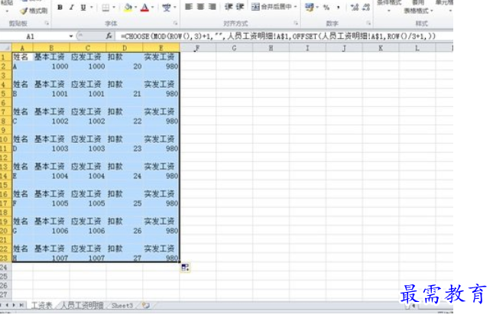Image resolution: width=493 pixels, height=318 pixels.
Task: Apply cell borders button
Action: point(105,8)
